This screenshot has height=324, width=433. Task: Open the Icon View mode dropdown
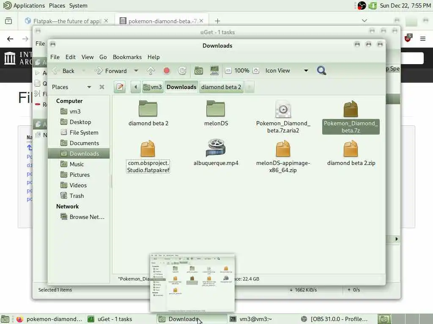click(x=306, y=71)
